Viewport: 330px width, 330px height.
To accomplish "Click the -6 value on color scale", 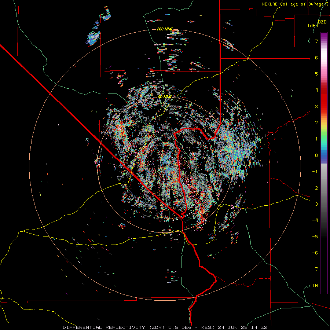I will [x=315, y=253].
